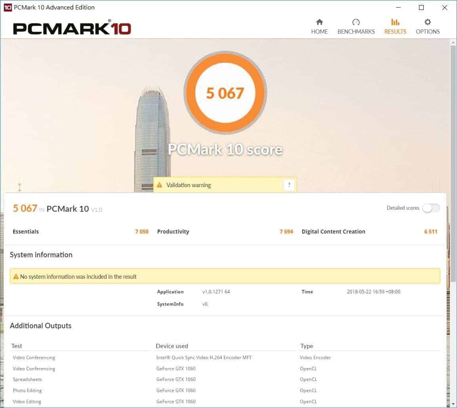Maximize the PCMark 10 window
Viewport: 457px width, 408px height.
pyautogui.click(x=421, y=7)
